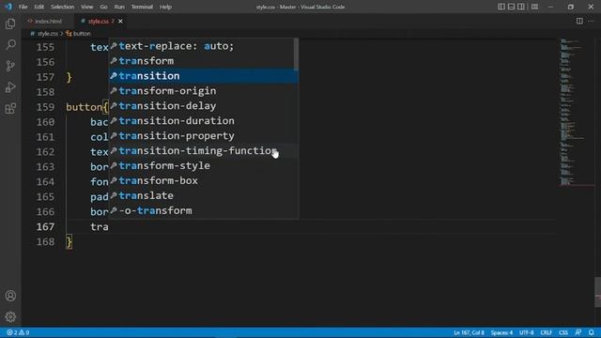
Task: Select the transform-box suggestion
Action: point(204,180)
